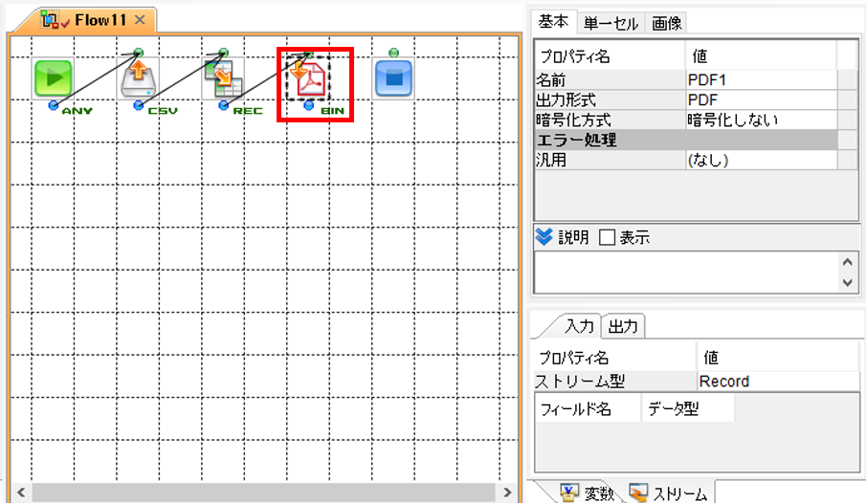The height and width of the screenshot is (503, 866).
Task: Switch to the 単一セル tab
Action: 611,23
